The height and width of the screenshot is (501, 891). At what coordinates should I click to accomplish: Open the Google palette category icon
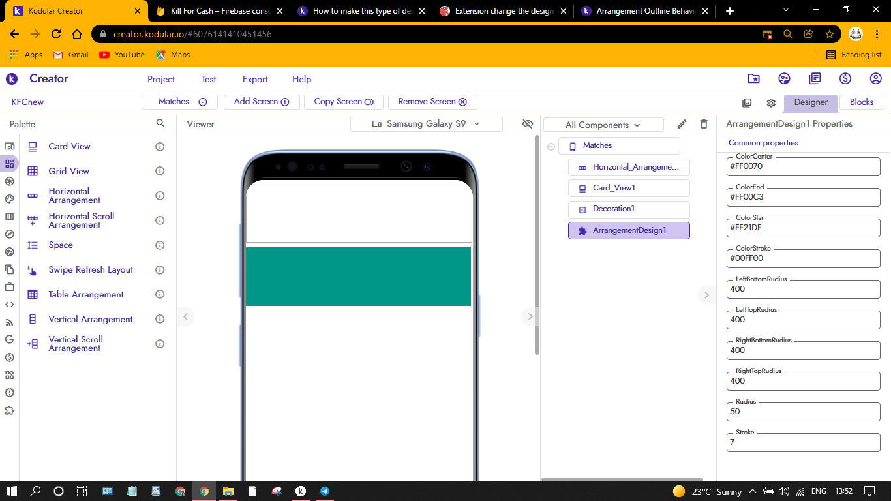tap(9, 340)
